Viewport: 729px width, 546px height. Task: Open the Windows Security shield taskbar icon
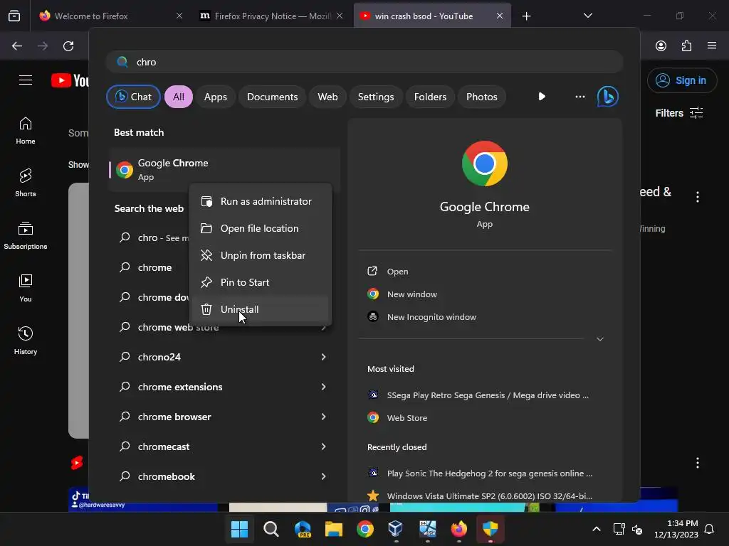pyautogui.click(x=491, y=528)
